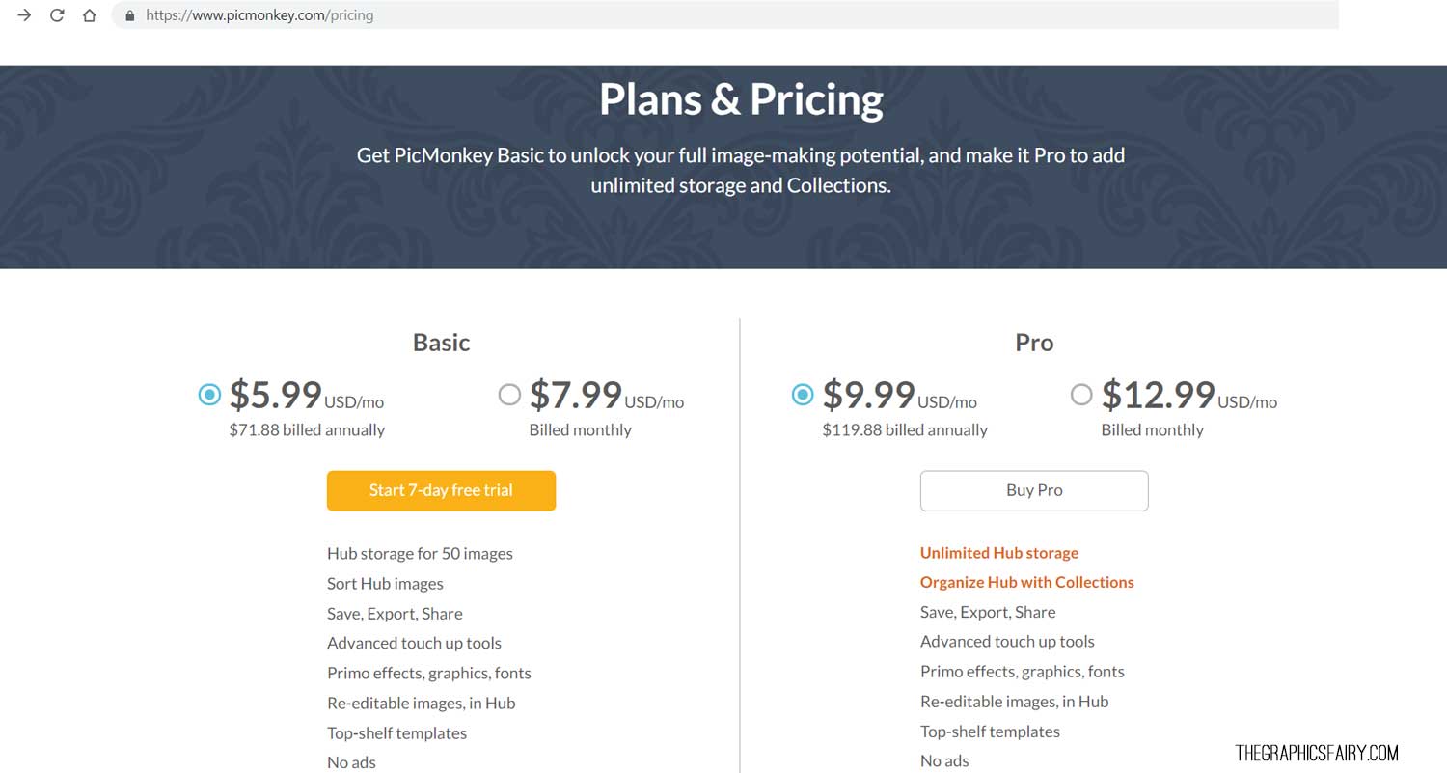
Task: Start the 7-day free trial
Action: tap(441, 490)
